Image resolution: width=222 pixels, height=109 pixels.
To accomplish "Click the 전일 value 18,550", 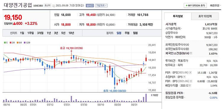I will [66, 15].
